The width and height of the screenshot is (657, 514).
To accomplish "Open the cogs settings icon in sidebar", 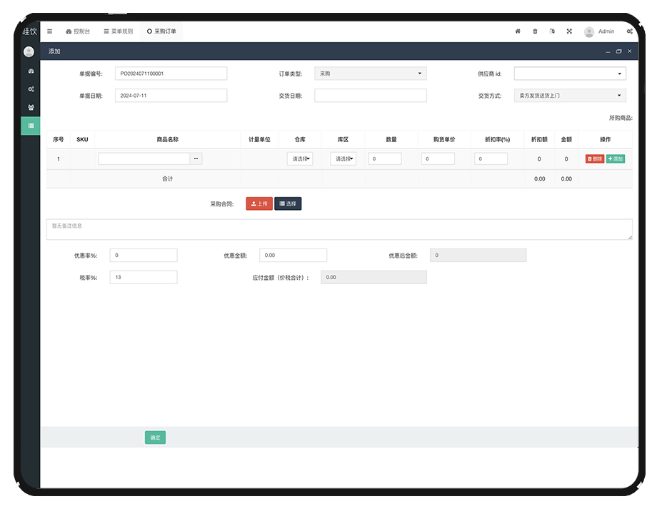I will tap(31, 89).
